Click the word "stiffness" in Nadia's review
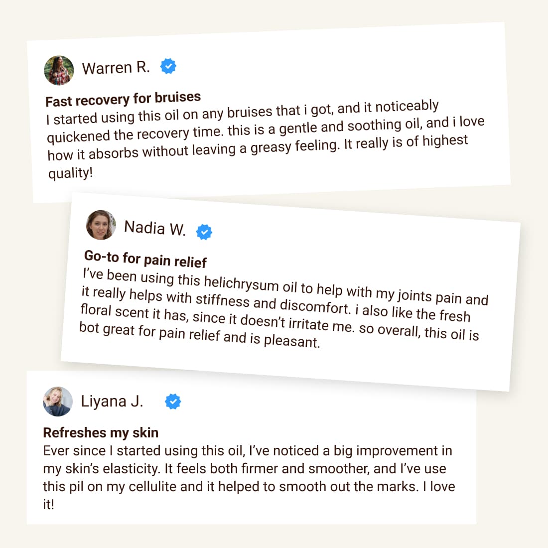Viewport: 548px width, 548px height. click(x=222, y=300)
